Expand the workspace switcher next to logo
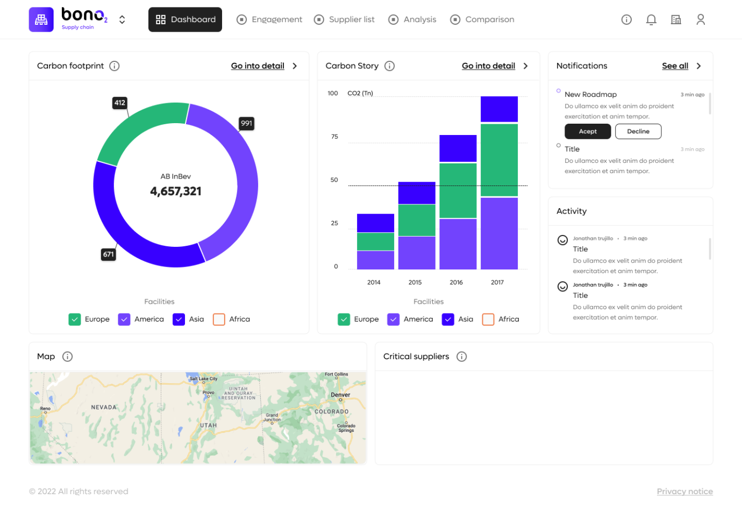This screenshot has width=742, height=506. coord(122,20)
